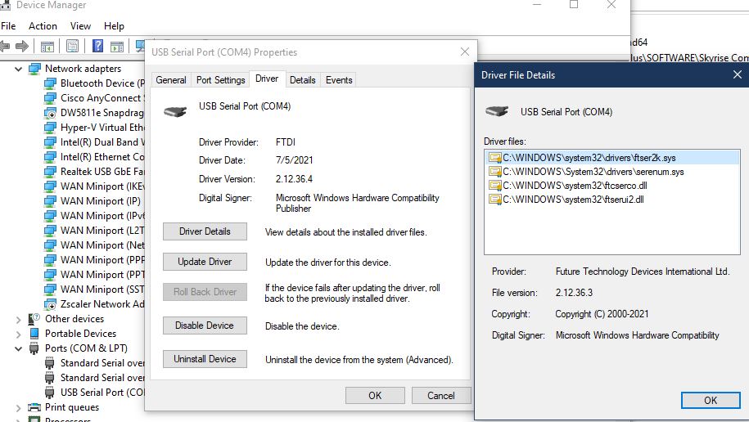Image resolution: width=749 pixels, height=422 pixels.
Task: Click the Update Driver button
Action: (205, 262)
